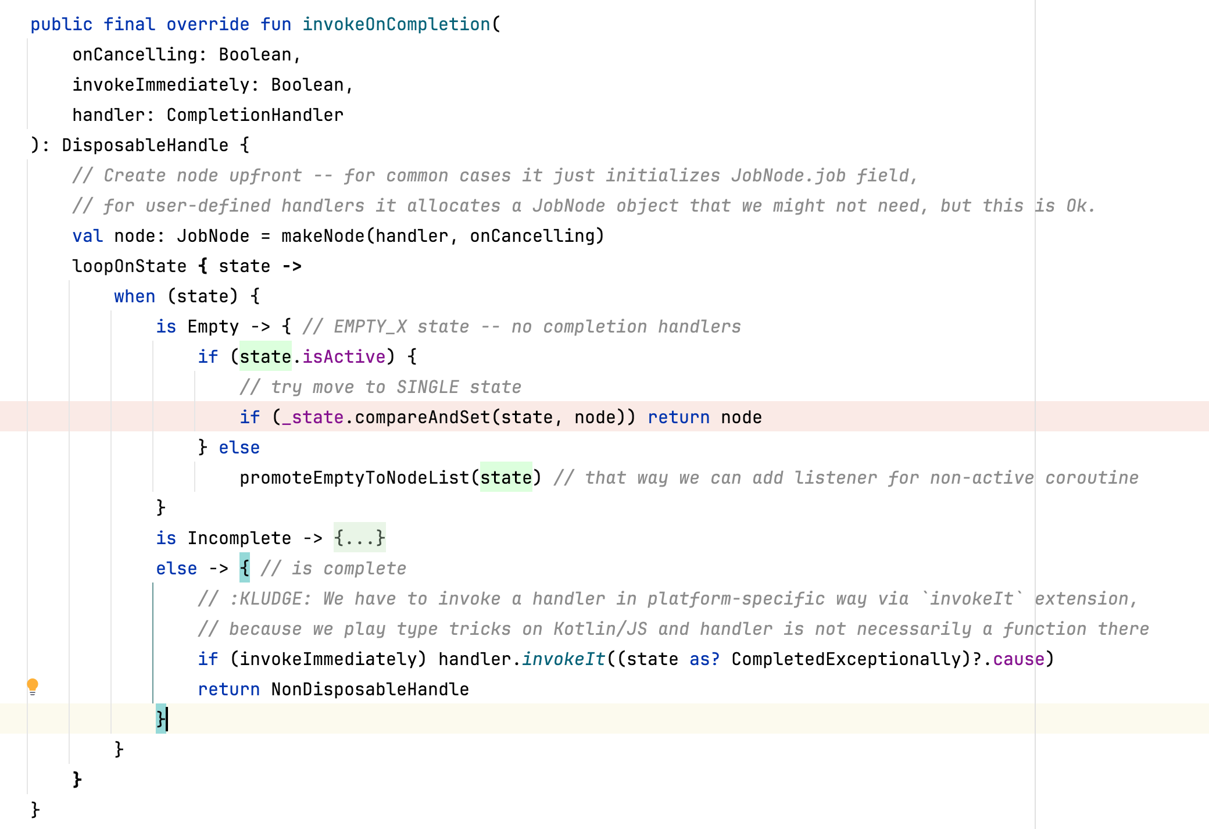Image resolution: width=1209 pixels, height=829 pixels.
Task: Click the italic invokeIt extension call
Action: (563, 659)
